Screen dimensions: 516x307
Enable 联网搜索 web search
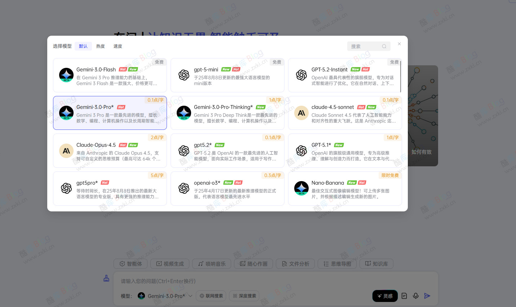(211, 295)
